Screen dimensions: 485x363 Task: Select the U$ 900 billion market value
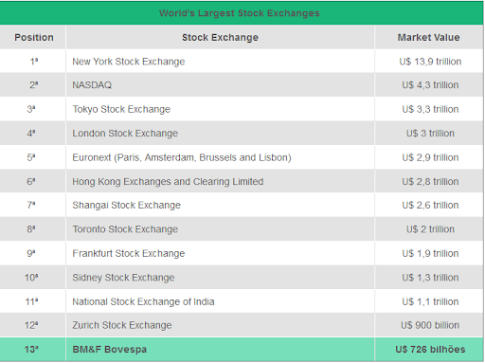point(430,325)
